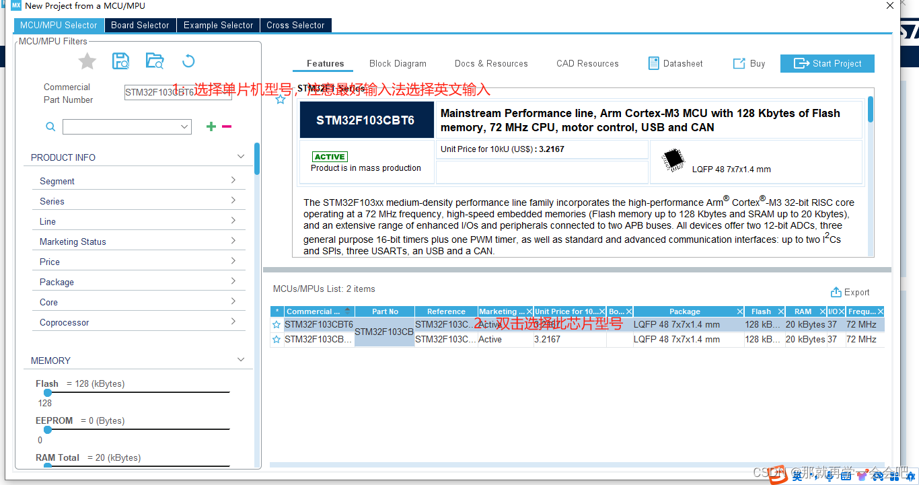The height and width of the screenshot is (485, 919).
Task: Click the MX application icon in title bar
Action: (x=16, y=5)
